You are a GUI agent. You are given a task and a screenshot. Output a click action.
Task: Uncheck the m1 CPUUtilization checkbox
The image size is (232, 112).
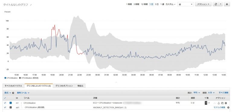coord(5,103)
